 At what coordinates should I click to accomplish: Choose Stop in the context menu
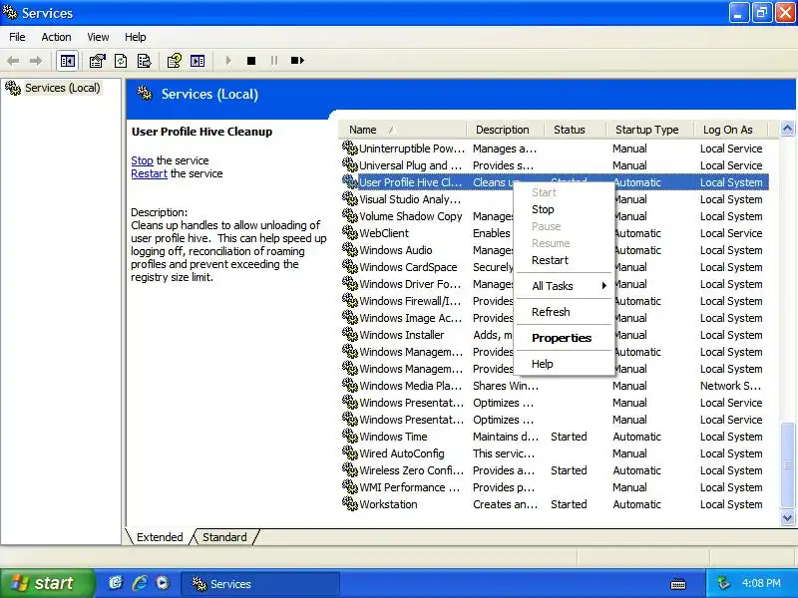click(x=564, y=209)
